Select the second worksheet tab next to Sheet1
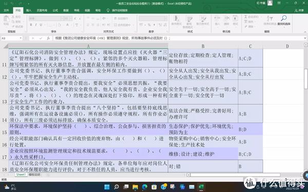The image size is (308, 192). (34, 175)
